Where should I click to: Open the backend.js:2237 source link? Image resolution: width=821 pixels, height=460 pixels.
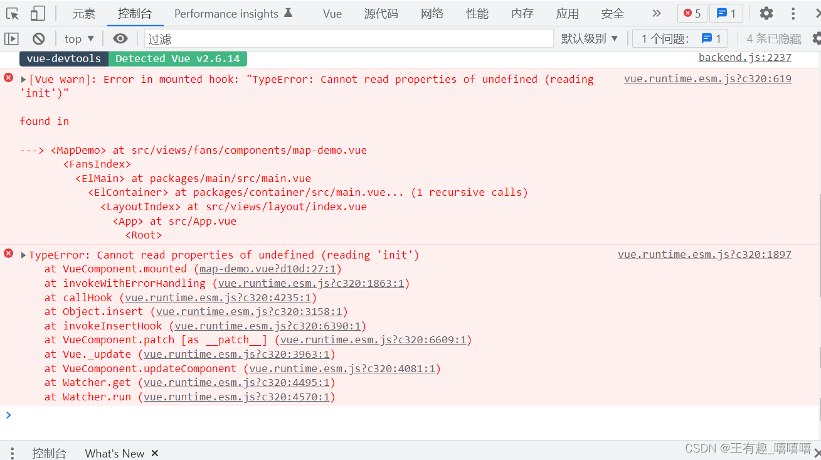pyautogui.click(x=745, y=58)
